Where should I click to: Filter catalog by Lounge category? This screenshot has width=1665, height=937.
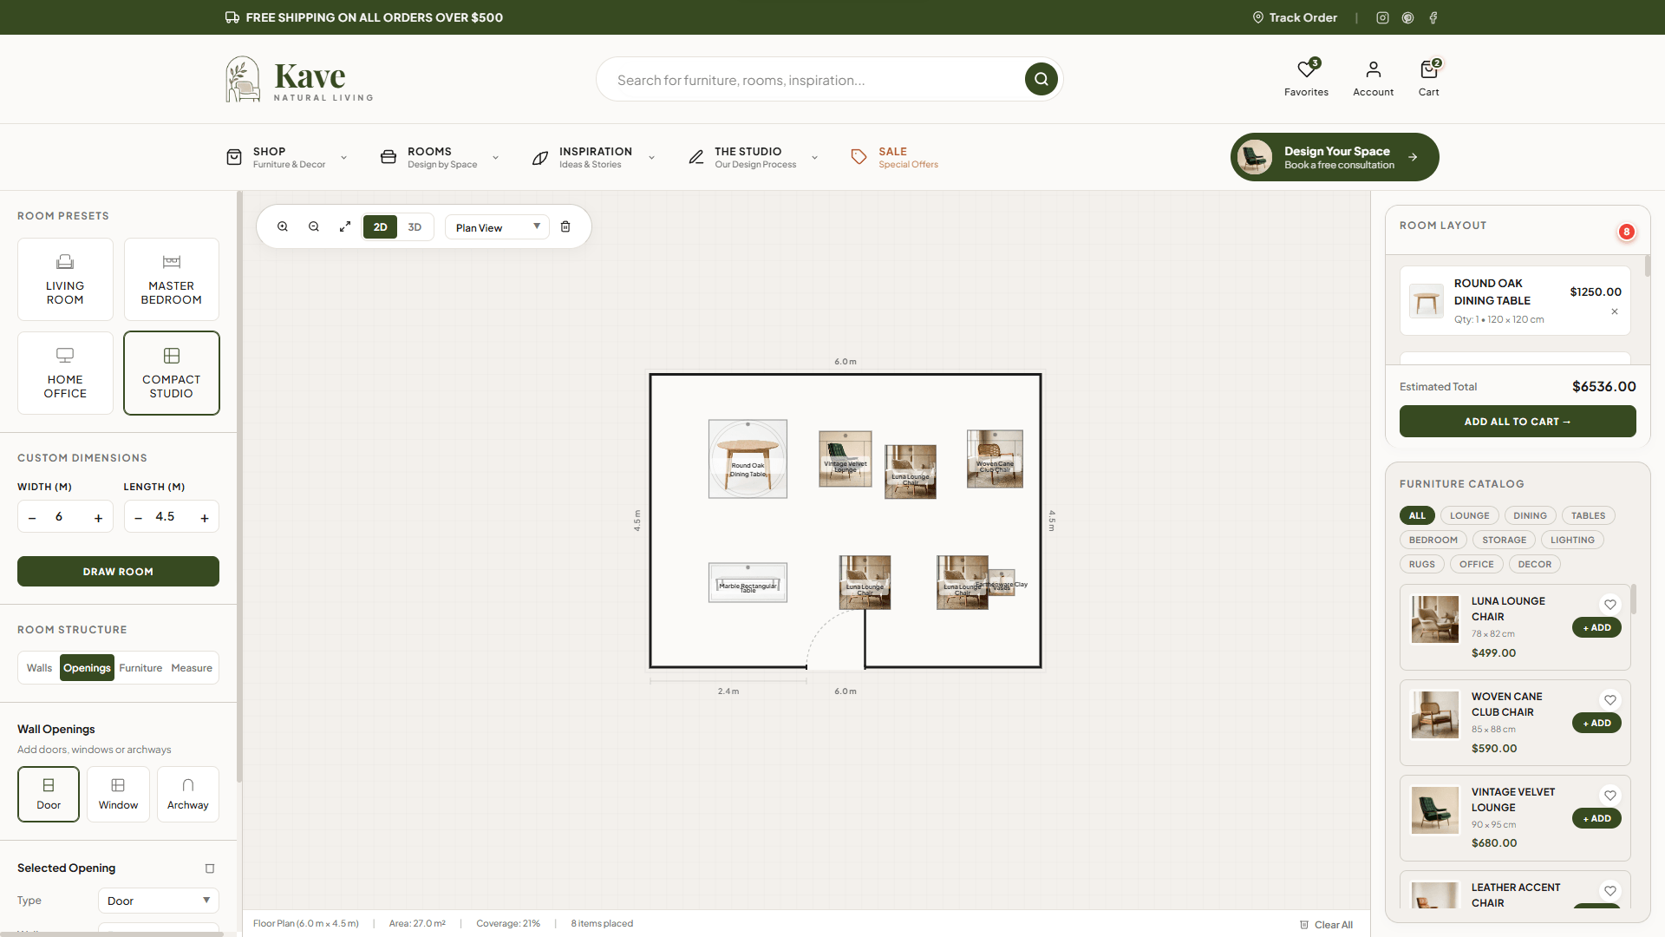1469,515
